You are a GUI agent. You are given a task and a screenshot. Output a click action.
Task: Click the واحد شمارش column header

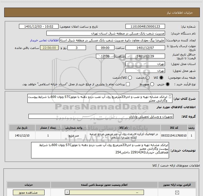74,128
